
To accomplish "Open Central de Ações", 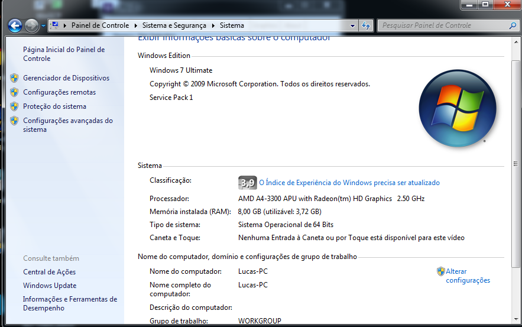I will click(49, 272).
